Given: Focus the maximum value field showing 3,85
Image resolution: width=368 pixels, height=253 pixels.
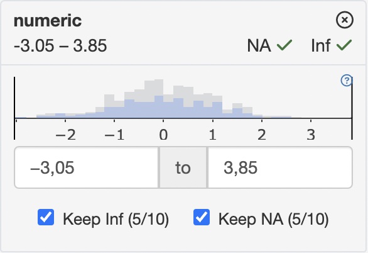Looking at the screenshot, I should [x=280, y=167].
